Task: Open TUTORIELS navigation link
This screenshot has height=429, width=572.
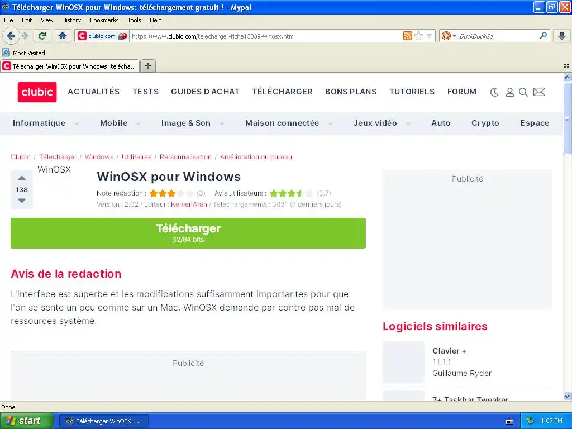Action: coord(412,92)
